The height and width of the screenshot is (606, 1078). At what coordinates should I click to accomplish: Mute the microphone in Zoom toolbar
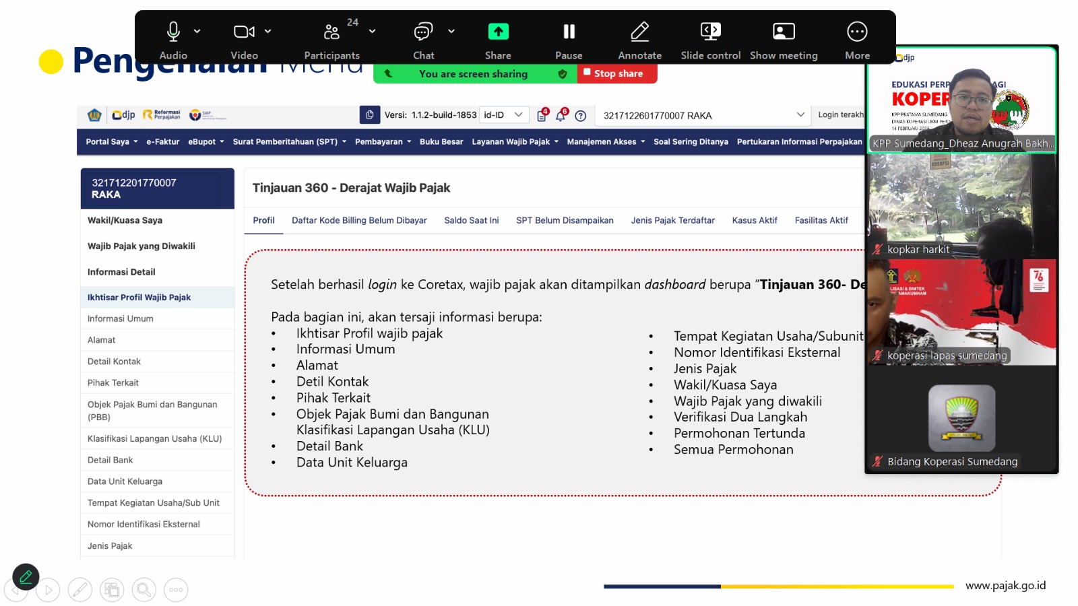point(173,32)
